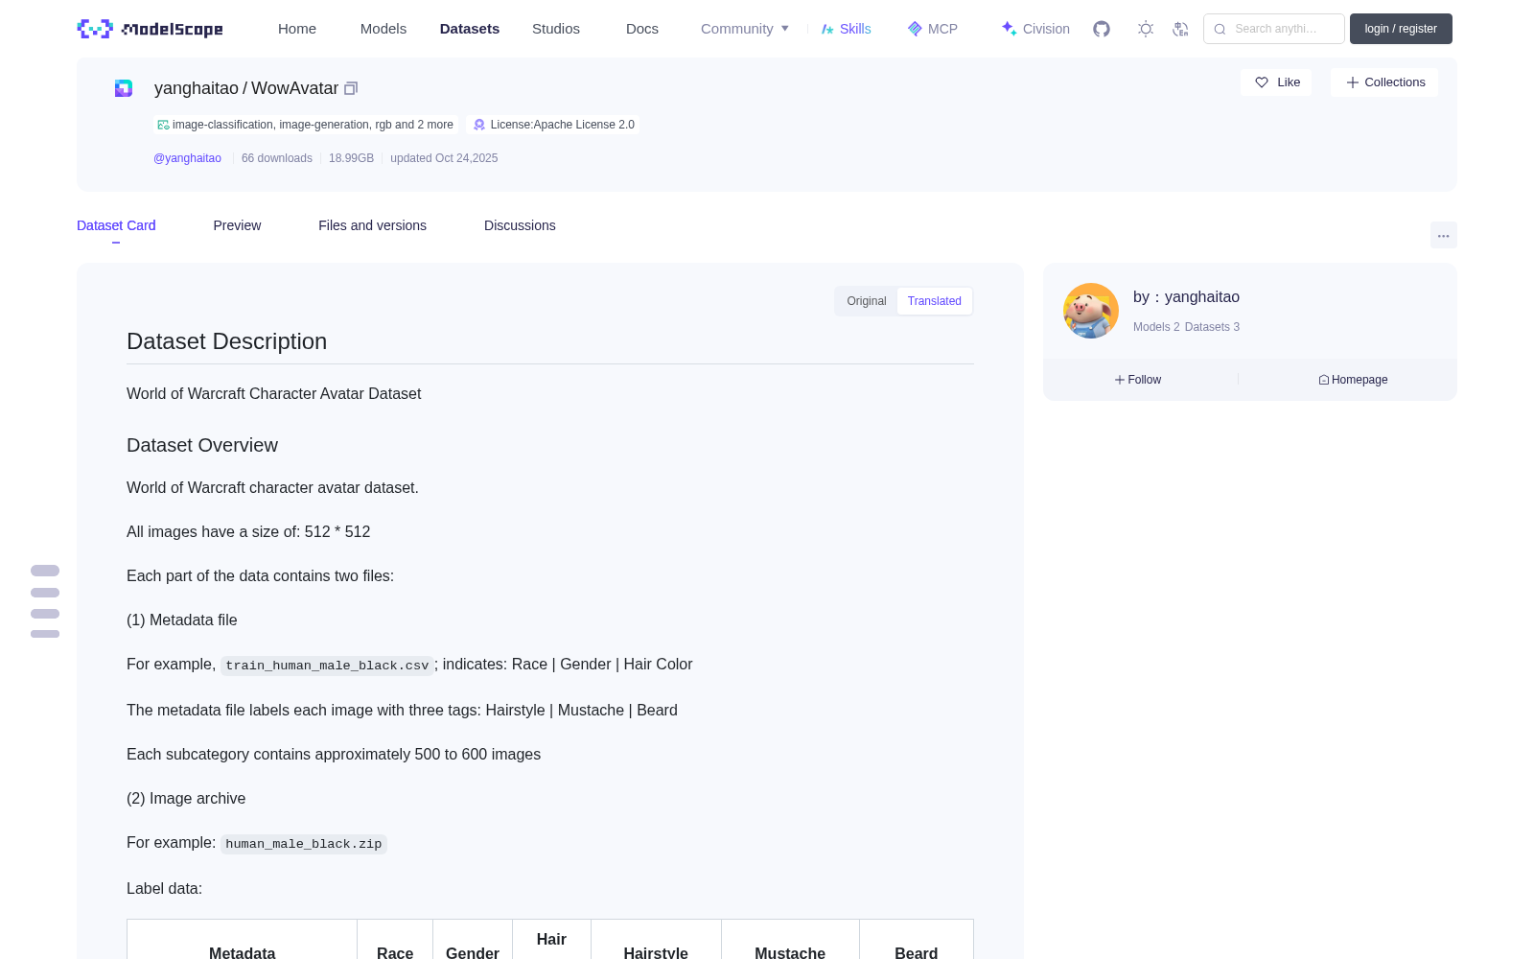The height and width of the screenshot is (959, 1534).
Task: Click the Civision sparkle icon
Action: pos(1009,29)
